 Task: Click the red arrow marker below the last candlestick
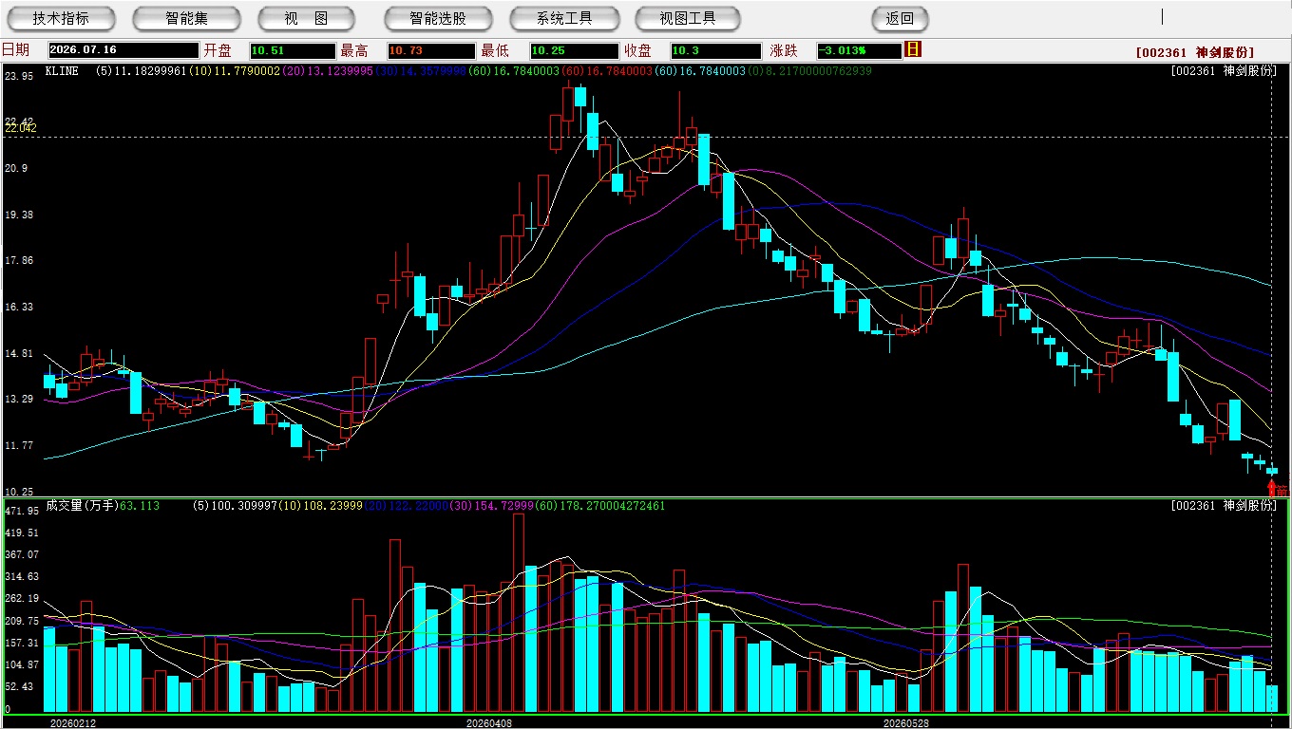[x=1272, y=487]
